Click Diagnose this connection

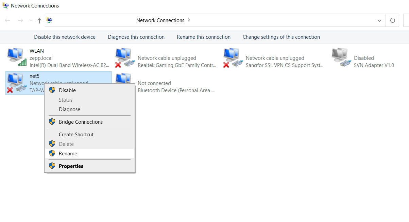(x=136, y=37)
